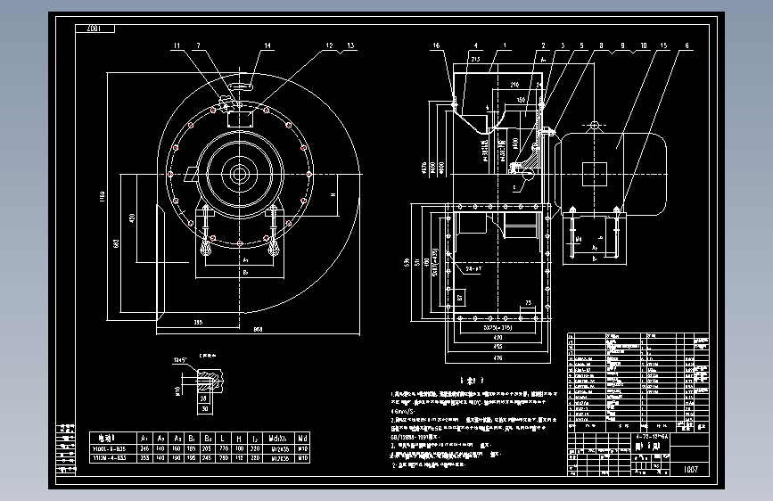Click the 455 flange width dimension
The width and height of the screenshot is (773, 501).
(498, 347)
